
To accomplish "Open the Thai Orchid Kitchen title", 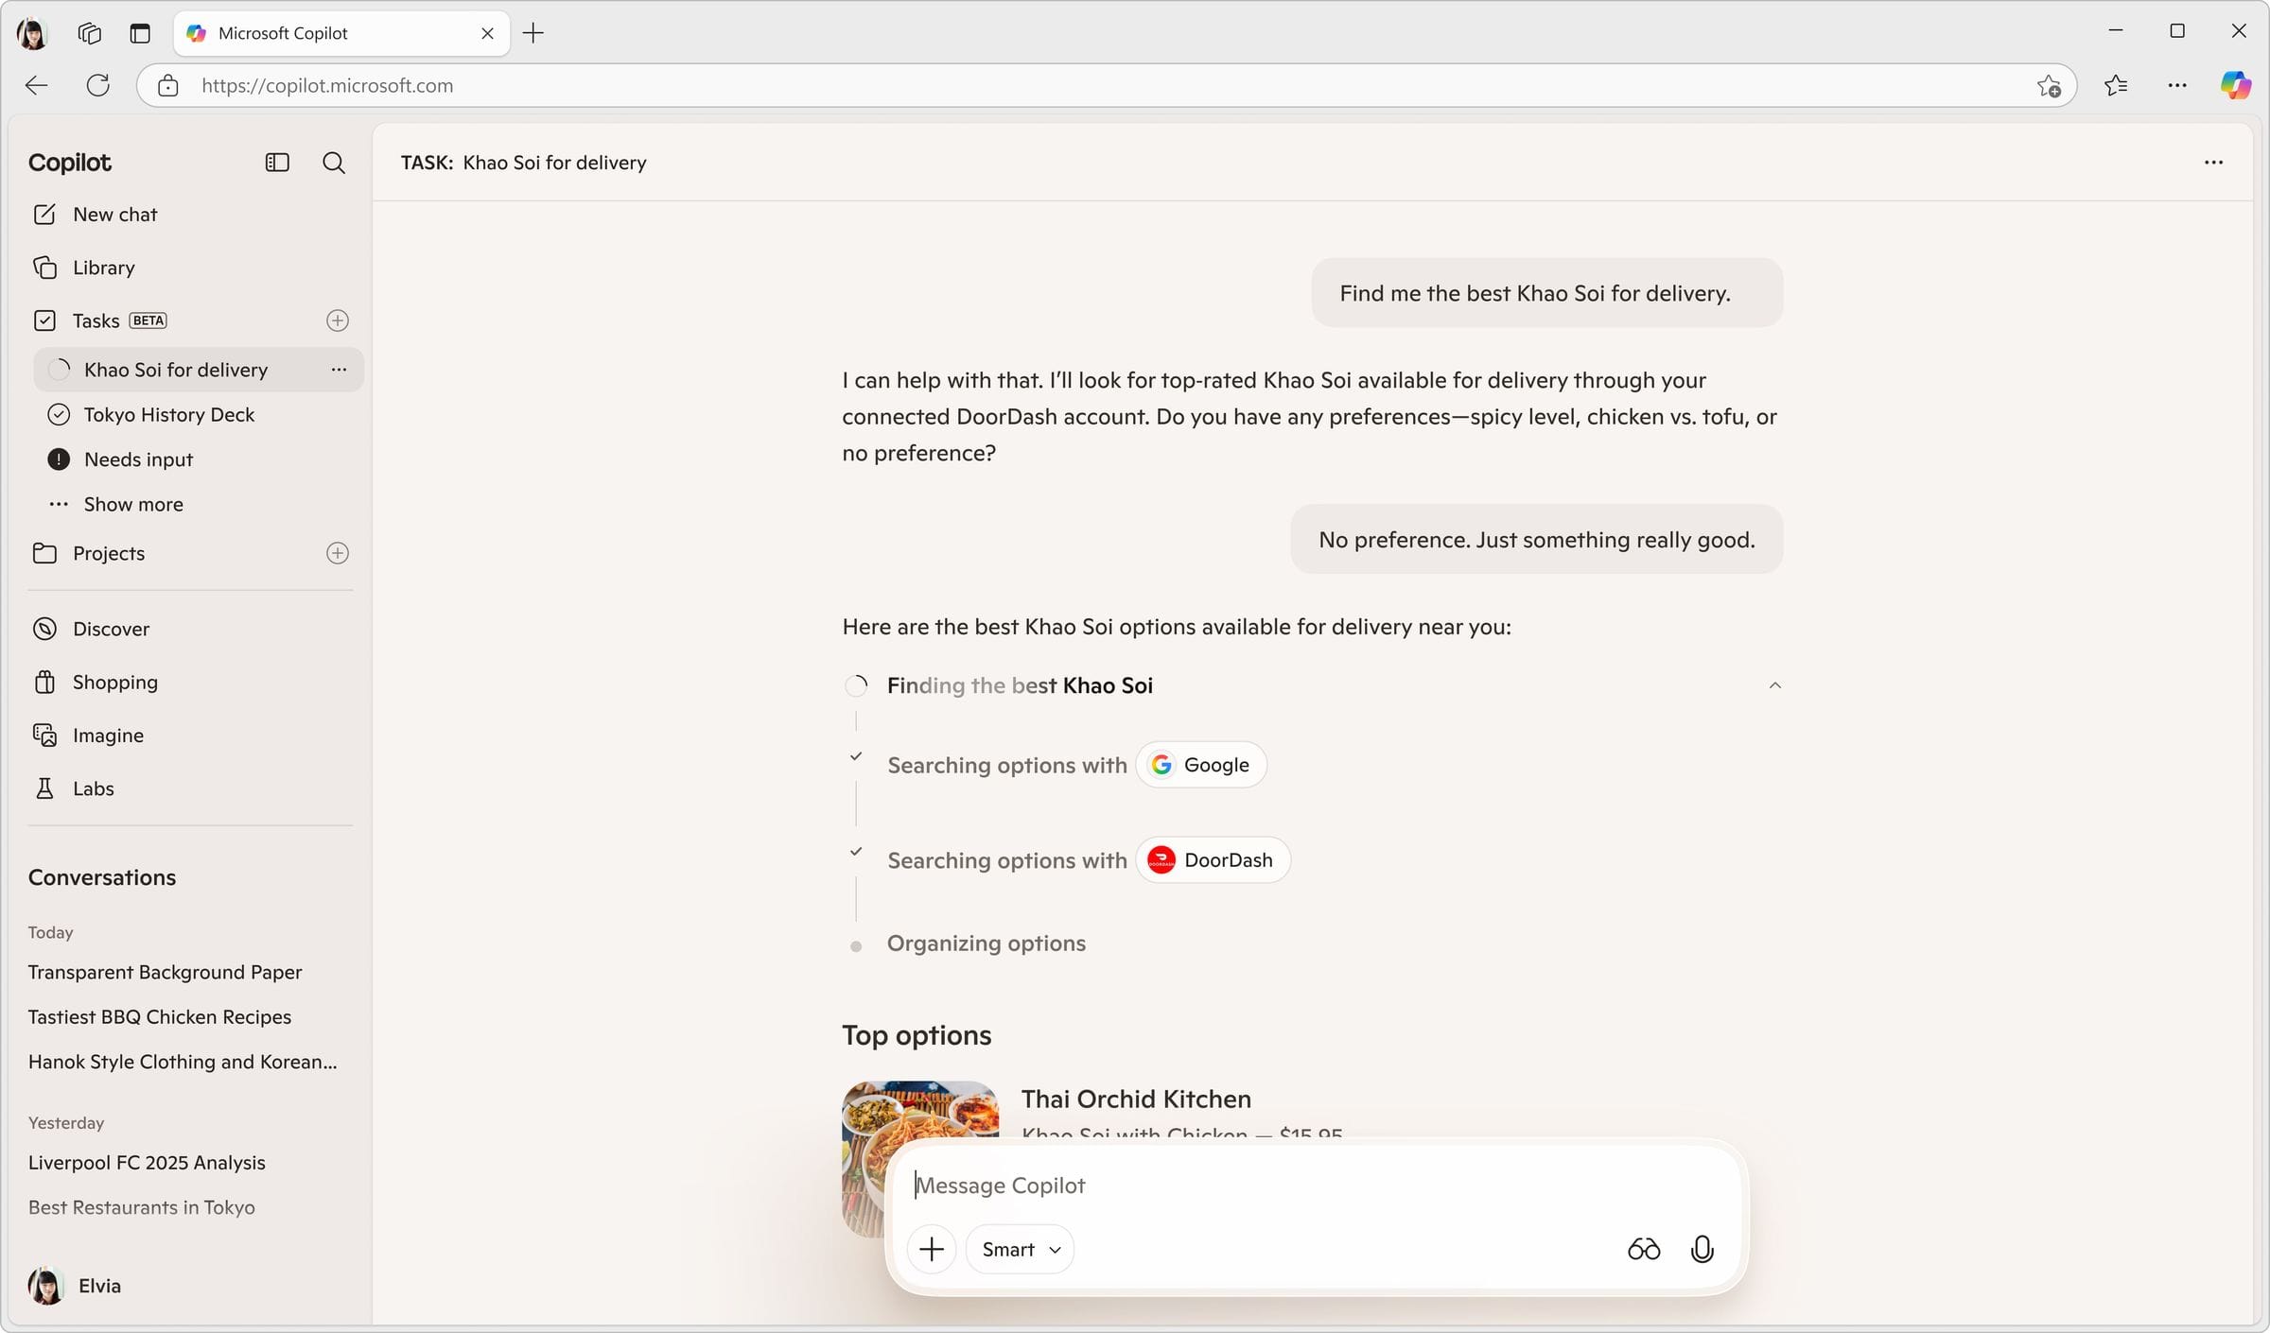I will tap(1136, 1099).
